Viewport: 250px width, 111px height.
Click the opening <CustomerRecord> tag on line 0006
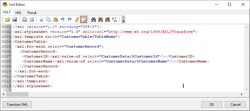[38, 51]
